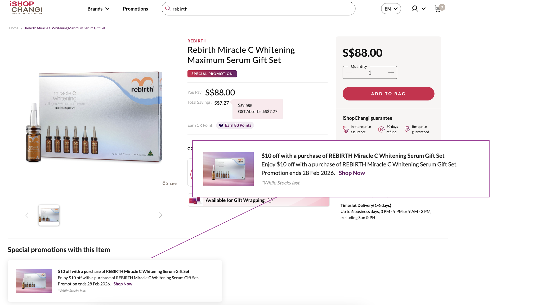Show next product image arrow

coord(160,215)
